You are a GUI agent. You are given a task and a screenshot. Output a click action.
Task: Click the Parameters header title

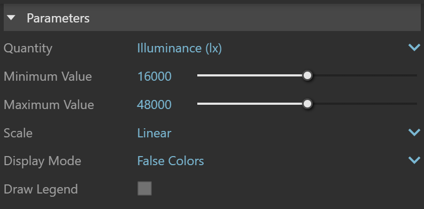pyautogui.click(x=58, y=18)
